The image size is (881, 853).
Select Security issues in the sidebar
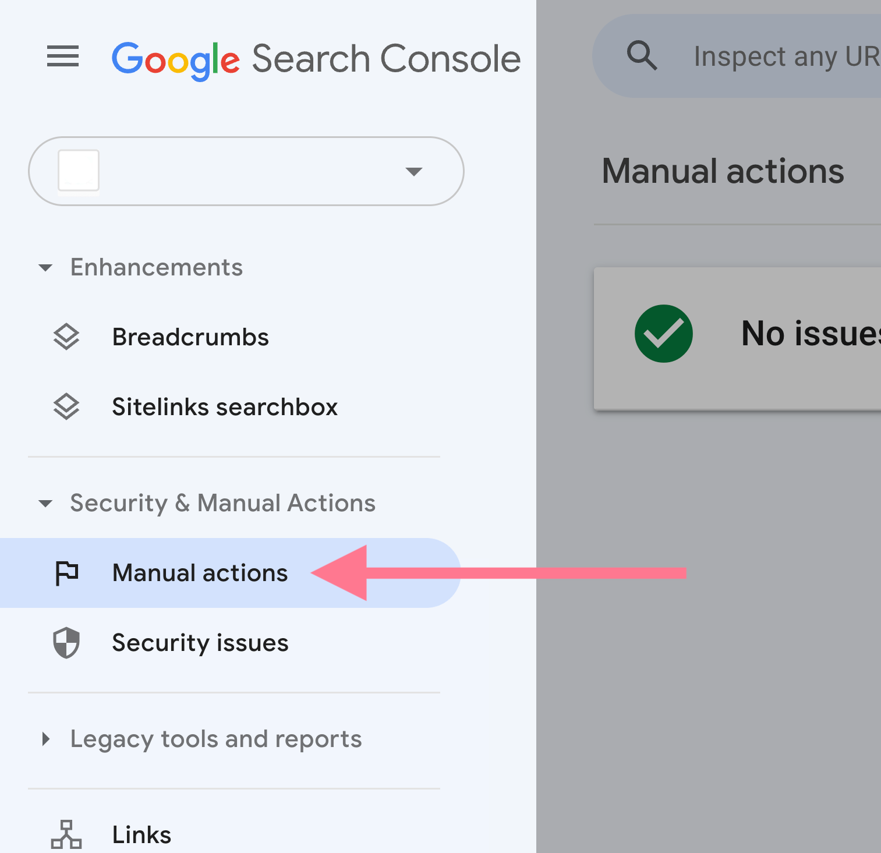(200, 643)
